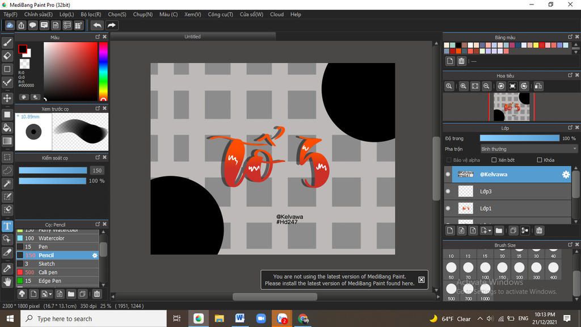Open the Công cụ(T) menu
The image size is (581, 327).
(x=221, y=14)
